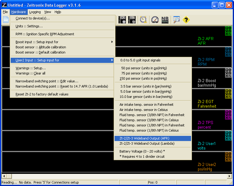The width and height of the screenshot is (234, 186).
Task: Click the magnifier window toolbar icon
Action: click(x=176, y=20)
